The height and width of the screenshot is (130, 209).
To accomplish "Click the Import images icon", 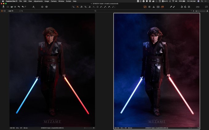I will (3, 7).
